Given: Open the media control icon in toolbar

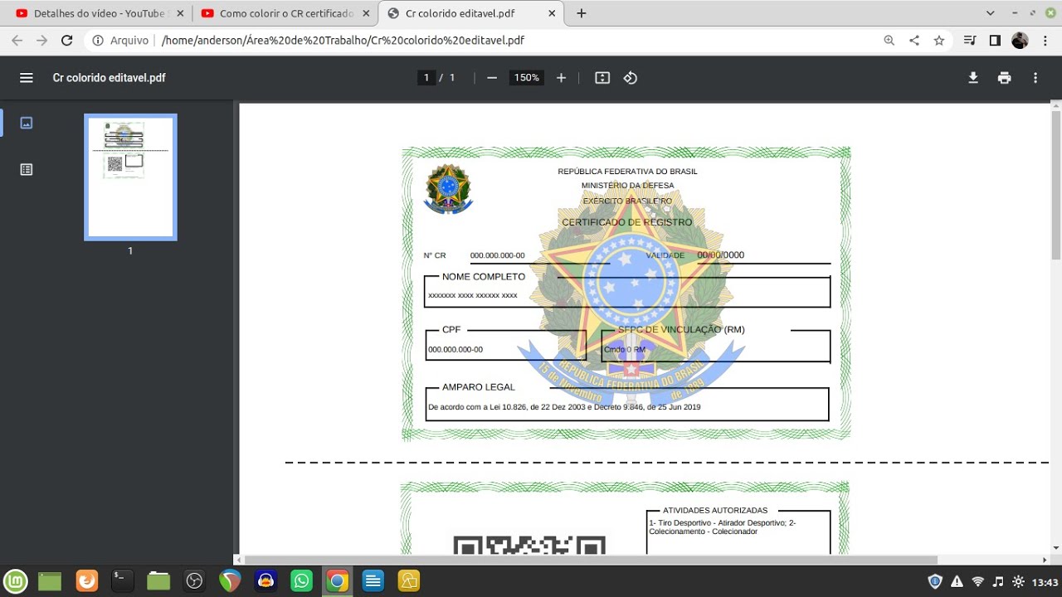Looking at the screenshot, I should [970, 40].
